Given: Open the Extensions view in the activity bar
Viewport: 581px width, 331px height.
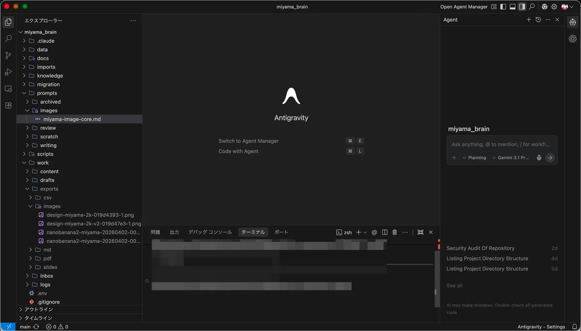Looking at the screenshot, I should 8,105.
